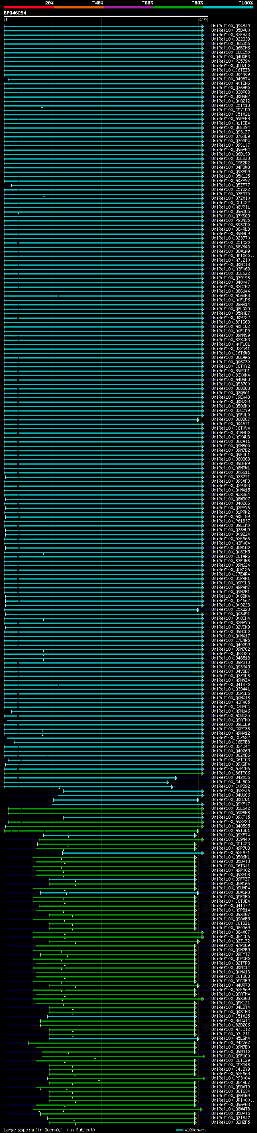Image resolution: width=257 pixels, height=1133 pixels.
Task: Click the UniRef100_Q5EDF0 entry
Action: [230, 897]
